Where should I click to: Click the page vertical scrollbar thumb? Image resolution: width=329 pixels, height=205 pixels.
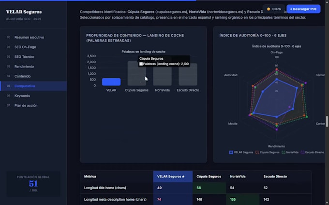(327, 122)
